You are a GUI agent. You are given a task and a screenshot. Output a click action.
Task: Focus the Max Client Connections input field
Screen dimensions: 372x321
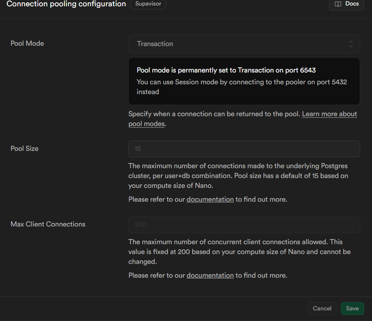(244, 225)
